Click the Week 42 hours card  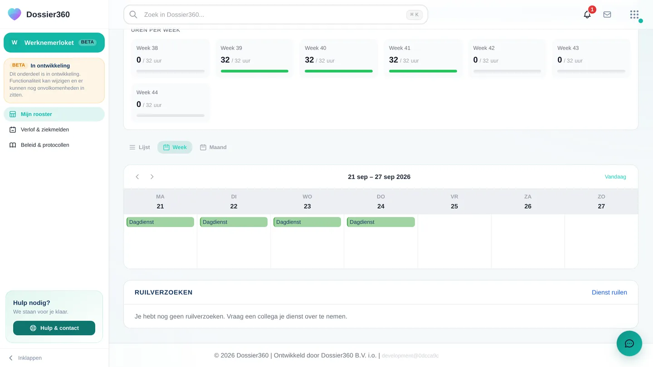click(507, 58)
